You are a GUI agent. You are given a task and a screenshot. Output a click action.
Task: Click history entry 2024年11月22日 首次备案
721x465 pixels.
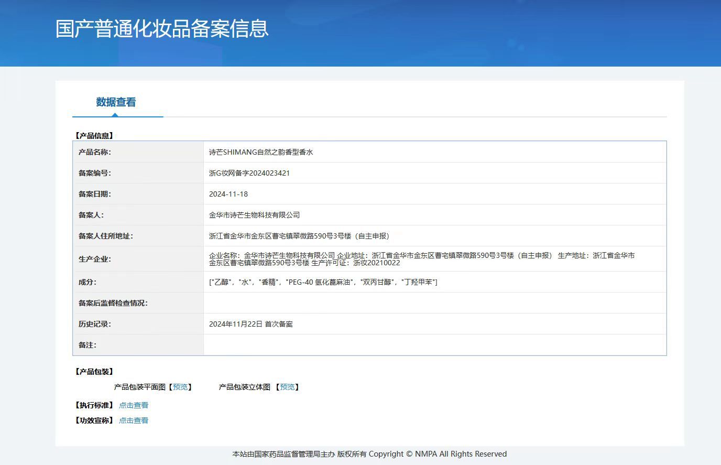(x=251, y=324)
